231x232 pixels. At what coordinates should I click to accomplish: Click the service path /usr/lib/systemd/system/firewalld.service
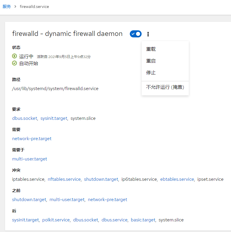pos(55,89)
